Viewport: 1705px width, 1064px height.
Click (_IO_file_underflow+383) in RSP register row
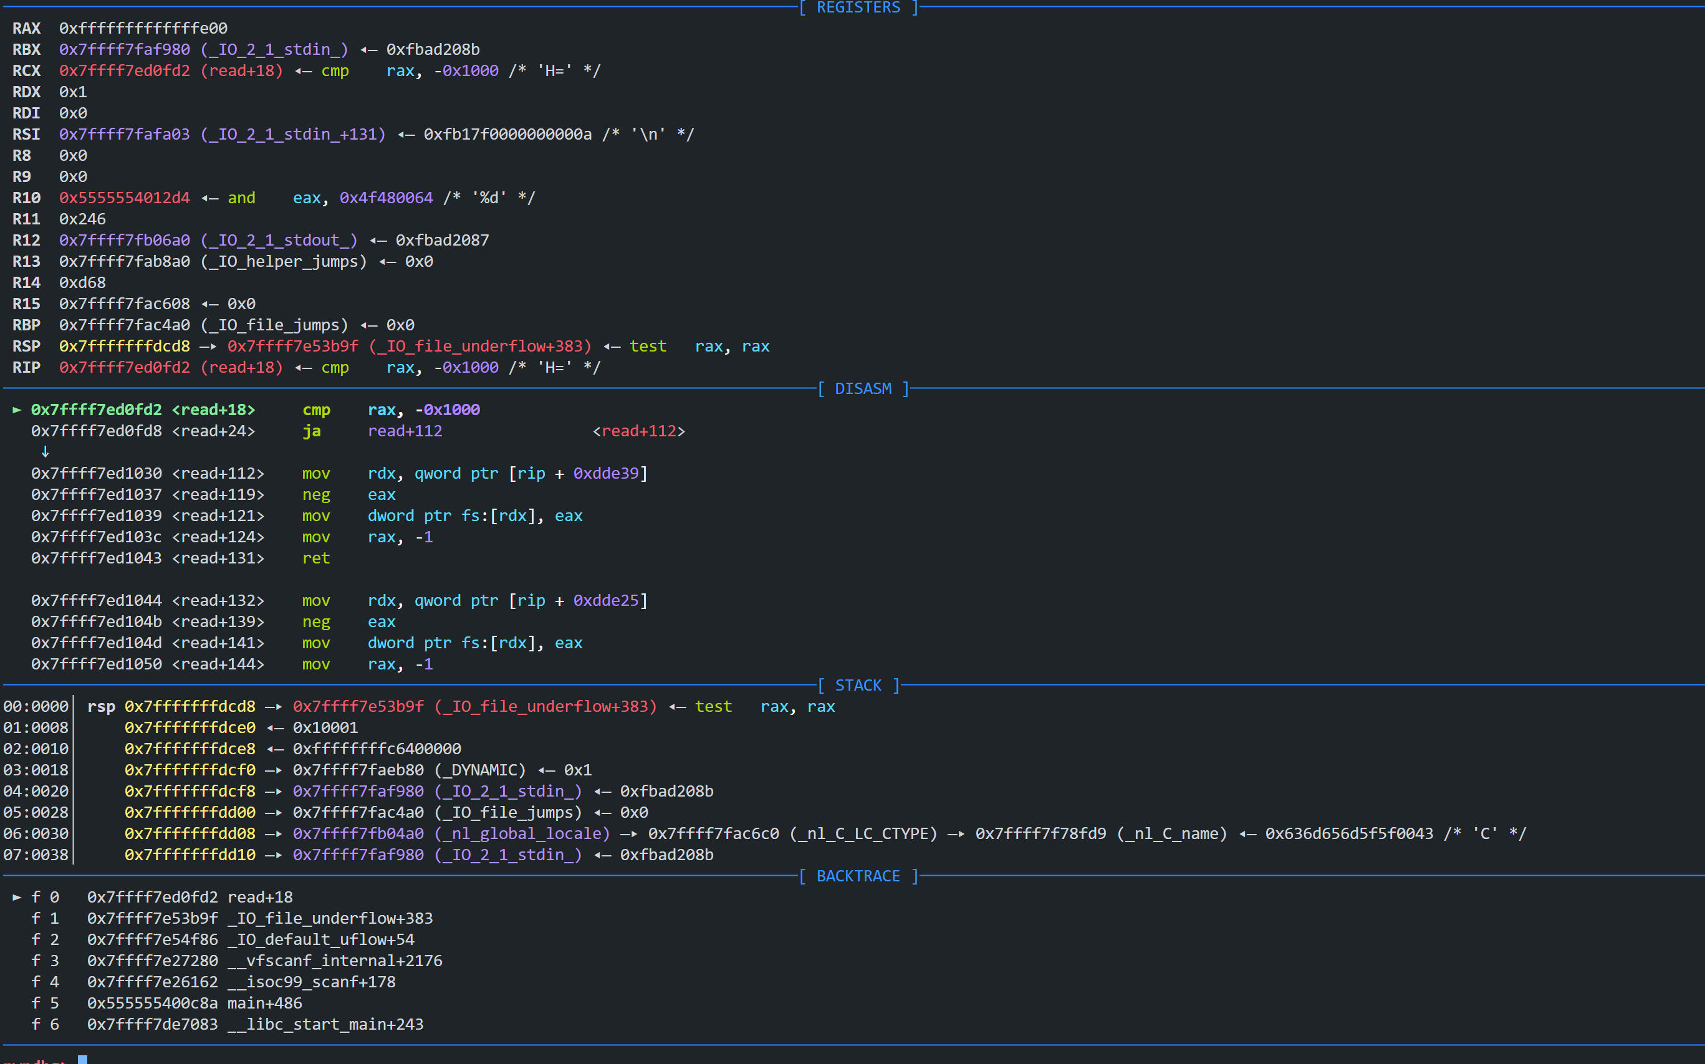480,346
